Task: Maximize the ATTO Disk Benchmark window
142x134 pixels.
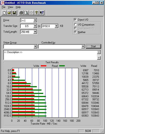Action: point(98,3)
